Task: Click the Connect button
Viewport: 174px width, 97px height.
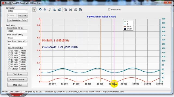Action: click(12, 16)
